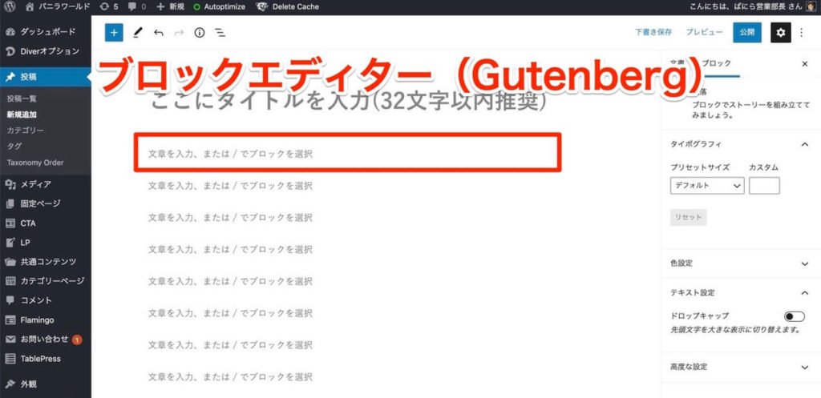Click the post title input field

coord(348,102)
